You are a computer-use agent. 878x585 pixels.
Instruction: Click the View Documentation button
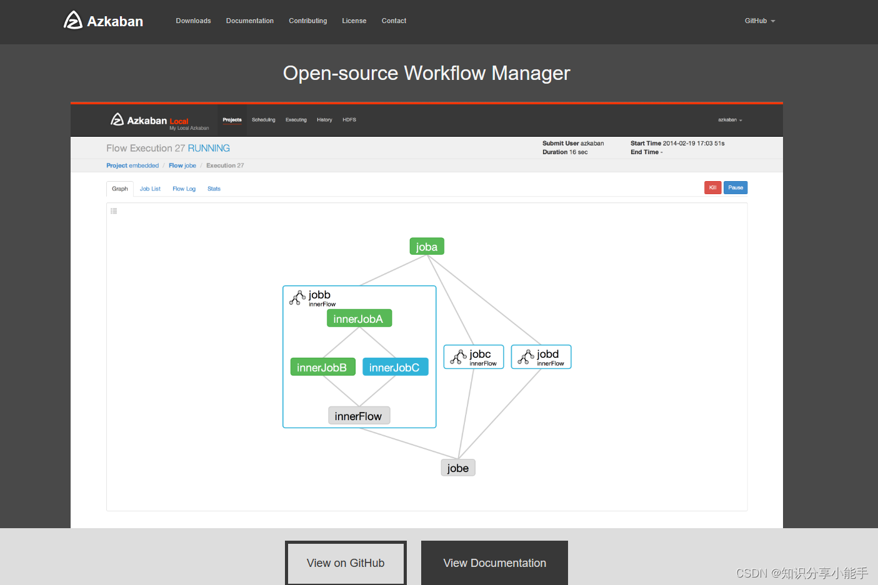pyautogui.click(x=494, y=563)
